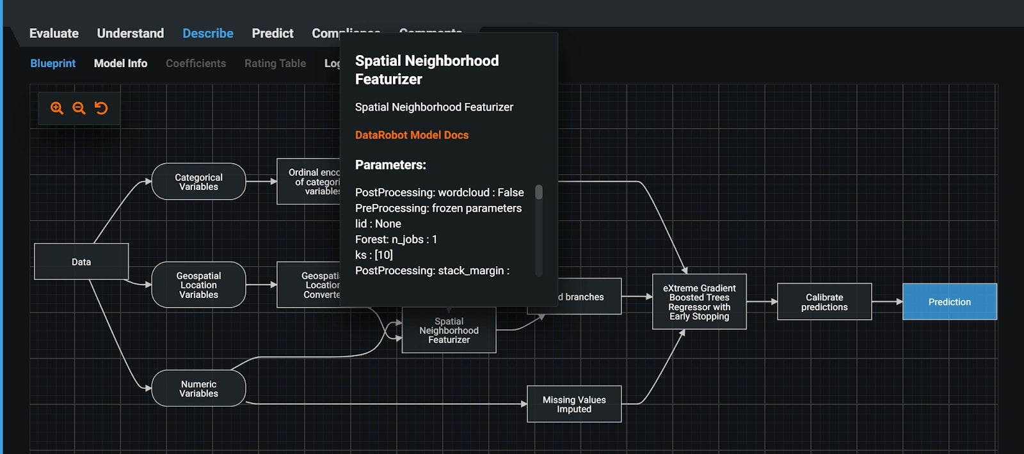Click the 'lid : None' parameter text
This screenshot has width=1024, height=454.
[x=378, y=224]
